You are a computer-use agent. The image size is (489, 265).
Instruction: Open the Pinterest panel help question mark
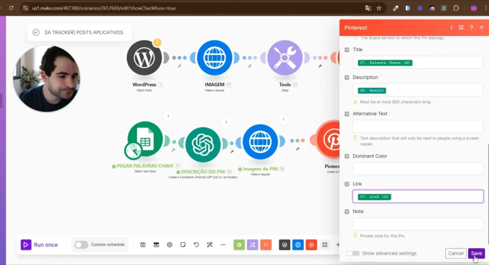coord(471,27)
